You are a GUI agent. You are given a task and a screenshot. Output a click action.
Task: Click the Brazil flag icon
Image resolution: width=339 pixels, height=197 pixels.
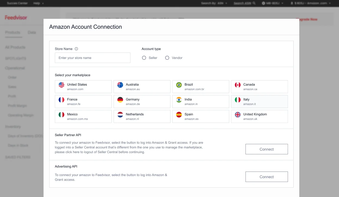[x=179, y=85]
